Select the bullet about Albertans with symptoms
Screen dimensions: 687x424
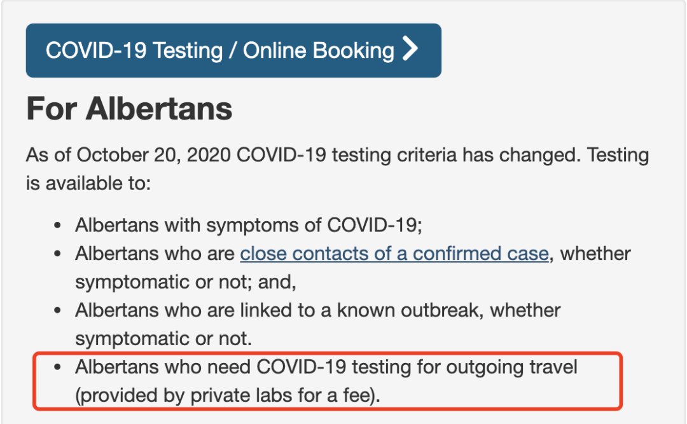pyautogui.click(x=249, y=225)
